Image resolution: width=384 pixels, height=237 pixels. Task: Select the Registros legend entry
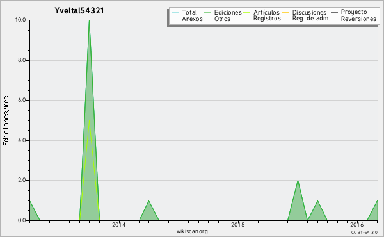pos(262,19)
